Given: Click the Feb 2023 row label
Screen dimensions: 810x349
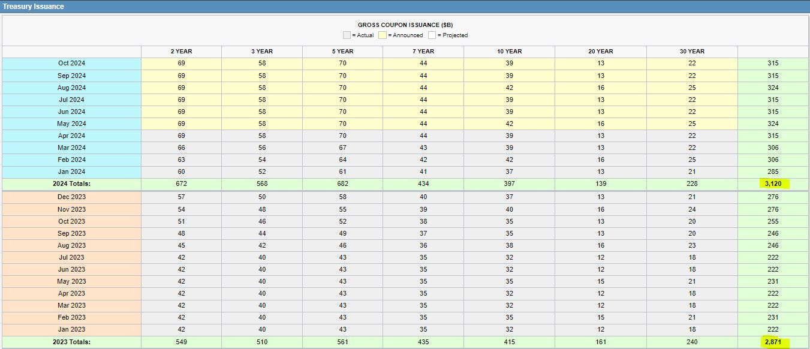Looking at the screenshot, I should tap(72, 317).
